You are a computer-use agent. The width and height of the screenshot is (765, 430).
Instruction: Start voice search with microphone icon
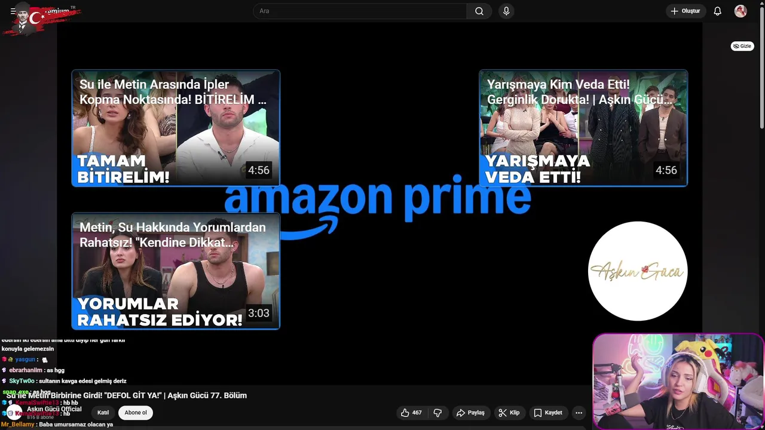pos(506,11)
